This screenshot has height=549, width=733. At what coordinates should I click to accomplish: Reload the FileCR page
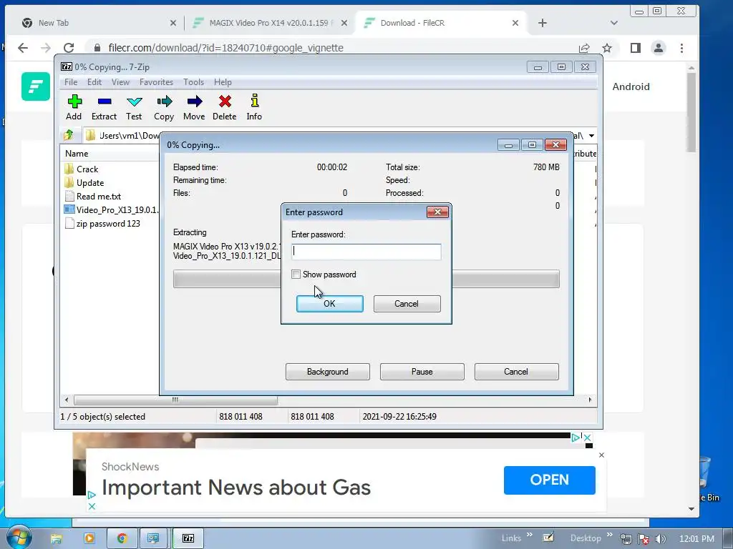click(69, 48)
